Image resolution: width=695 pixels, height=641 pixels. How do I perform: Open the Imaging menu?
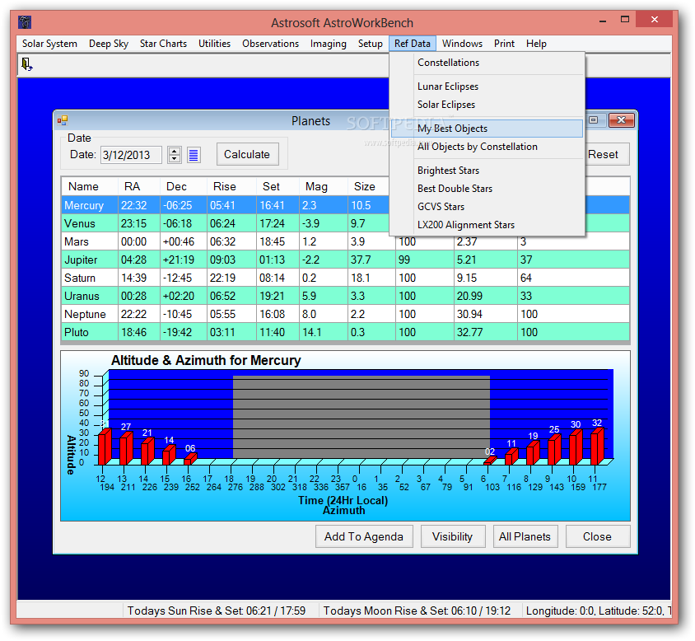click(x=328, y=44)
